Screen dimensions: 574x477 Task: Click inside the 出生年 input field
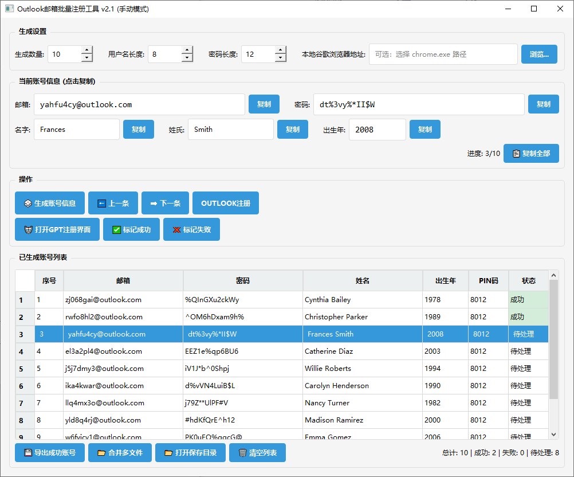tap(377, 129)
